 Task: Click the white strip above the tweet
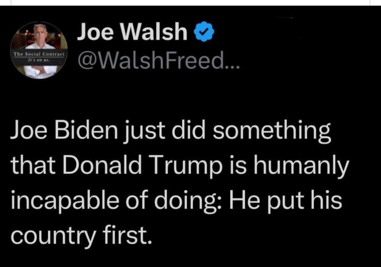[190, 3]
